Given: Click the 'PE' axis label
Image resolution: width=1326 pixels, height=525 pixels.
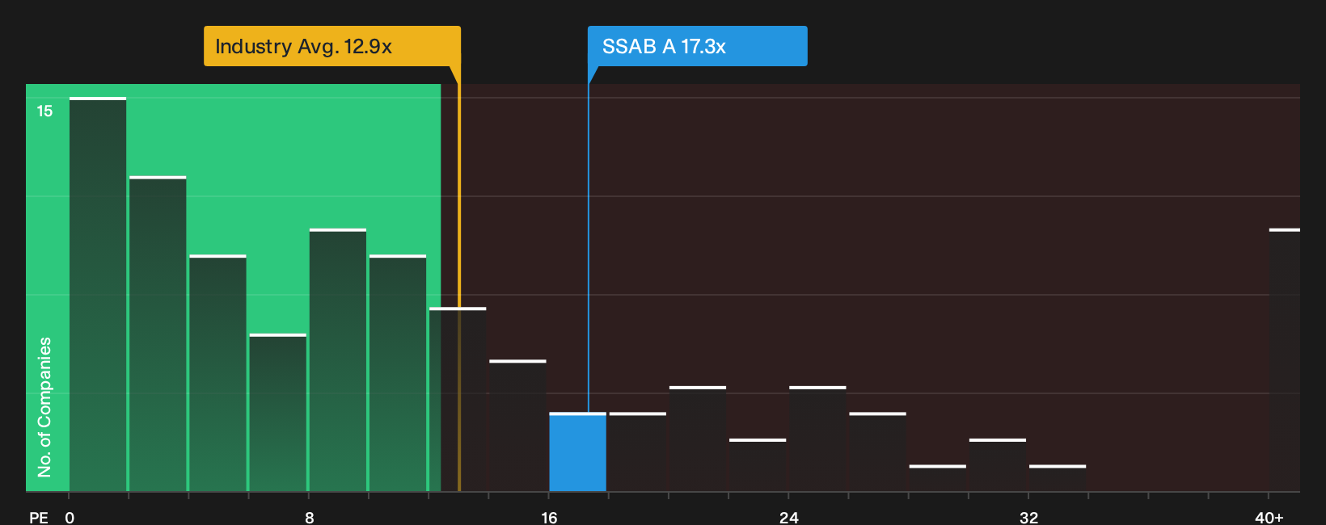Looking at the screenshot, I should 39,517.
